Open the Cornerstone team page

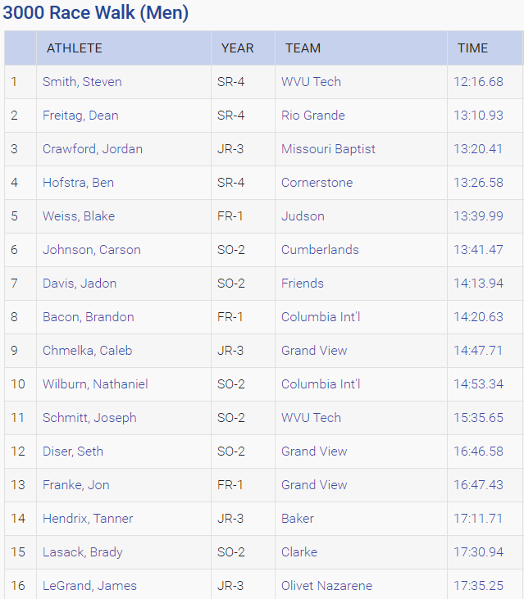pos(317,183)
